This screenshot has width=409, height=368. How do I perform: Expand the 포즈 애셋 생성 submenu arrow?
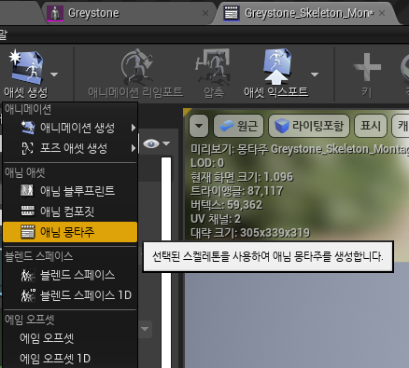pyautogui.click(x=134, y=148)
